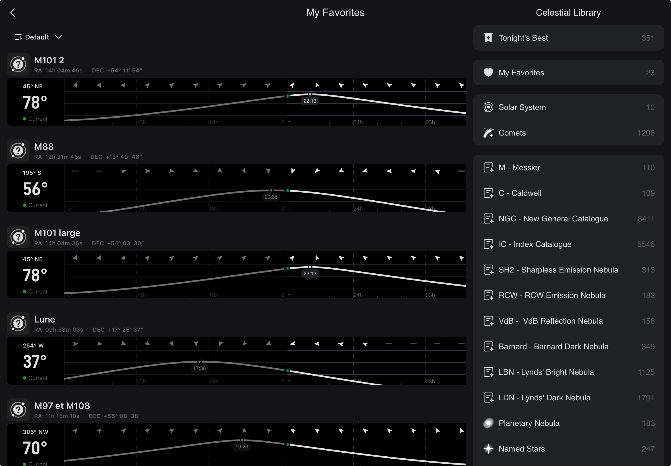This screenshot has height=466, width=671.
Task: Click the SH2 Sharpless catalogue icon
Action: tap(488, 270)
